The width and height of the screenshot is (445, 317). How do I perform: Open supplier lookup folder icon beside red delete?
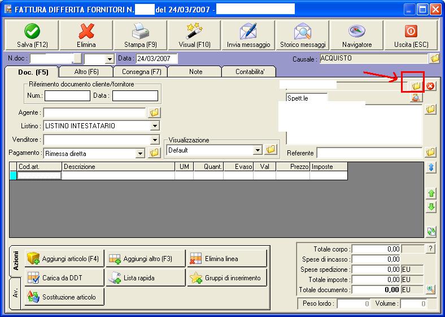coord(416,86)
